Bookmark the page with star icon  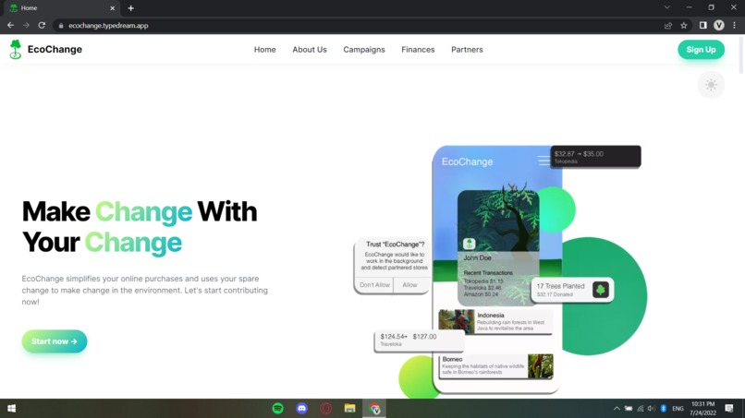[x=684, y=26]
